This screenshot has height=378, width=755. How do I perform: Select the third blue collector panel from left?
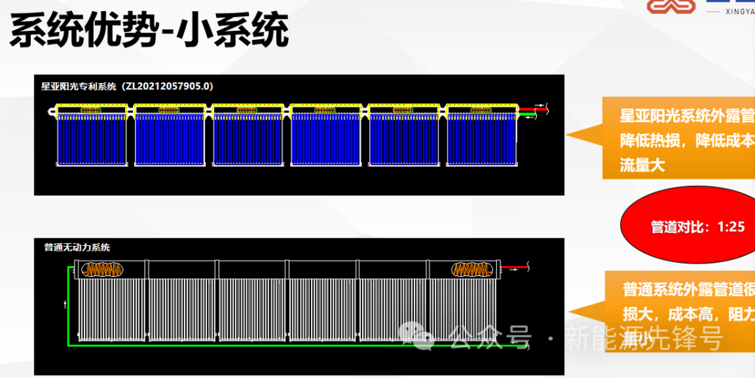(x=247, y=138)
